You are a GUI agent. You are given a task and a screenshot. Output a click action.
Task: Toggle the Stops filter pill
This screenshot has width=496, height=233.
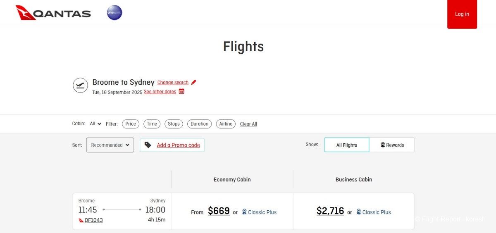point(174,124)
